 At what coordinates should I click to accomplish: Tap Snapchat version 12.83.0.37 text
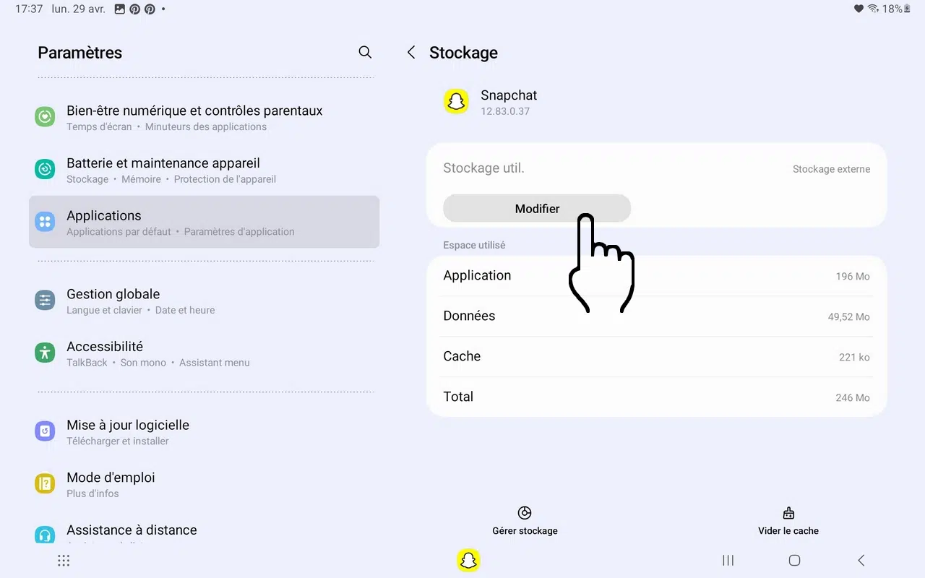click(x=505, y=111)
